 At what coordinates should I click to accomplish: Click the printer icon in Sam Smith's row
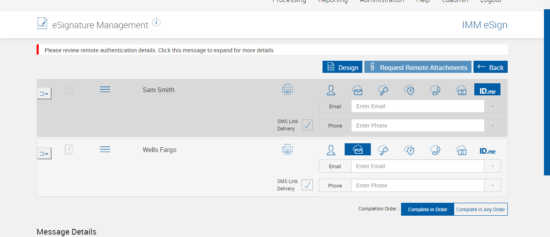point(287,90)
